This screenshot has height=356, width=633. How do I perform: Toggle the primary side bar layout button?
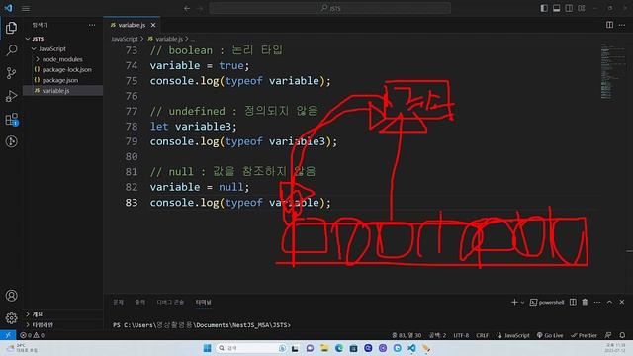click(544, 8)
